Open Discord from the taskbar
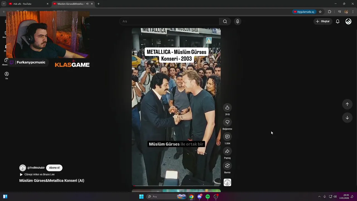 pos(199,197)
